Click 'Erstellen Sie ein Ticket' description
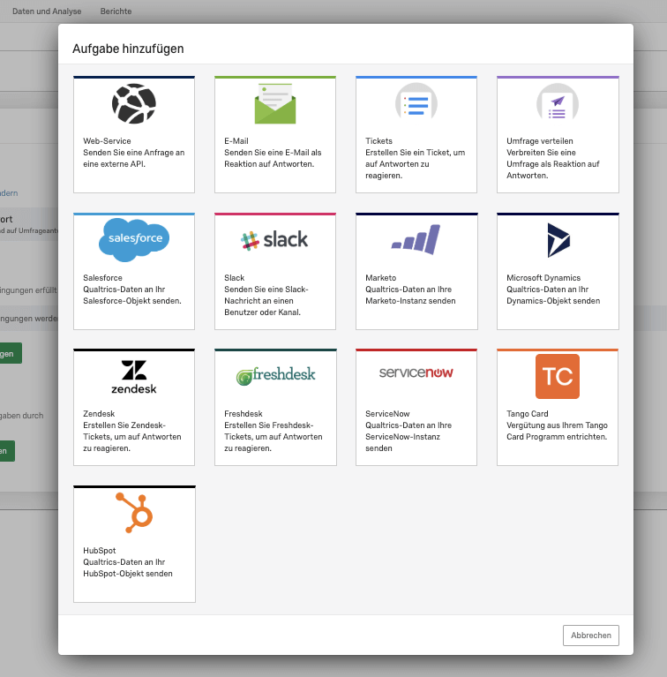Image resolution: width=667 pixels, height=677 pixels. click(x=415, y=164)
